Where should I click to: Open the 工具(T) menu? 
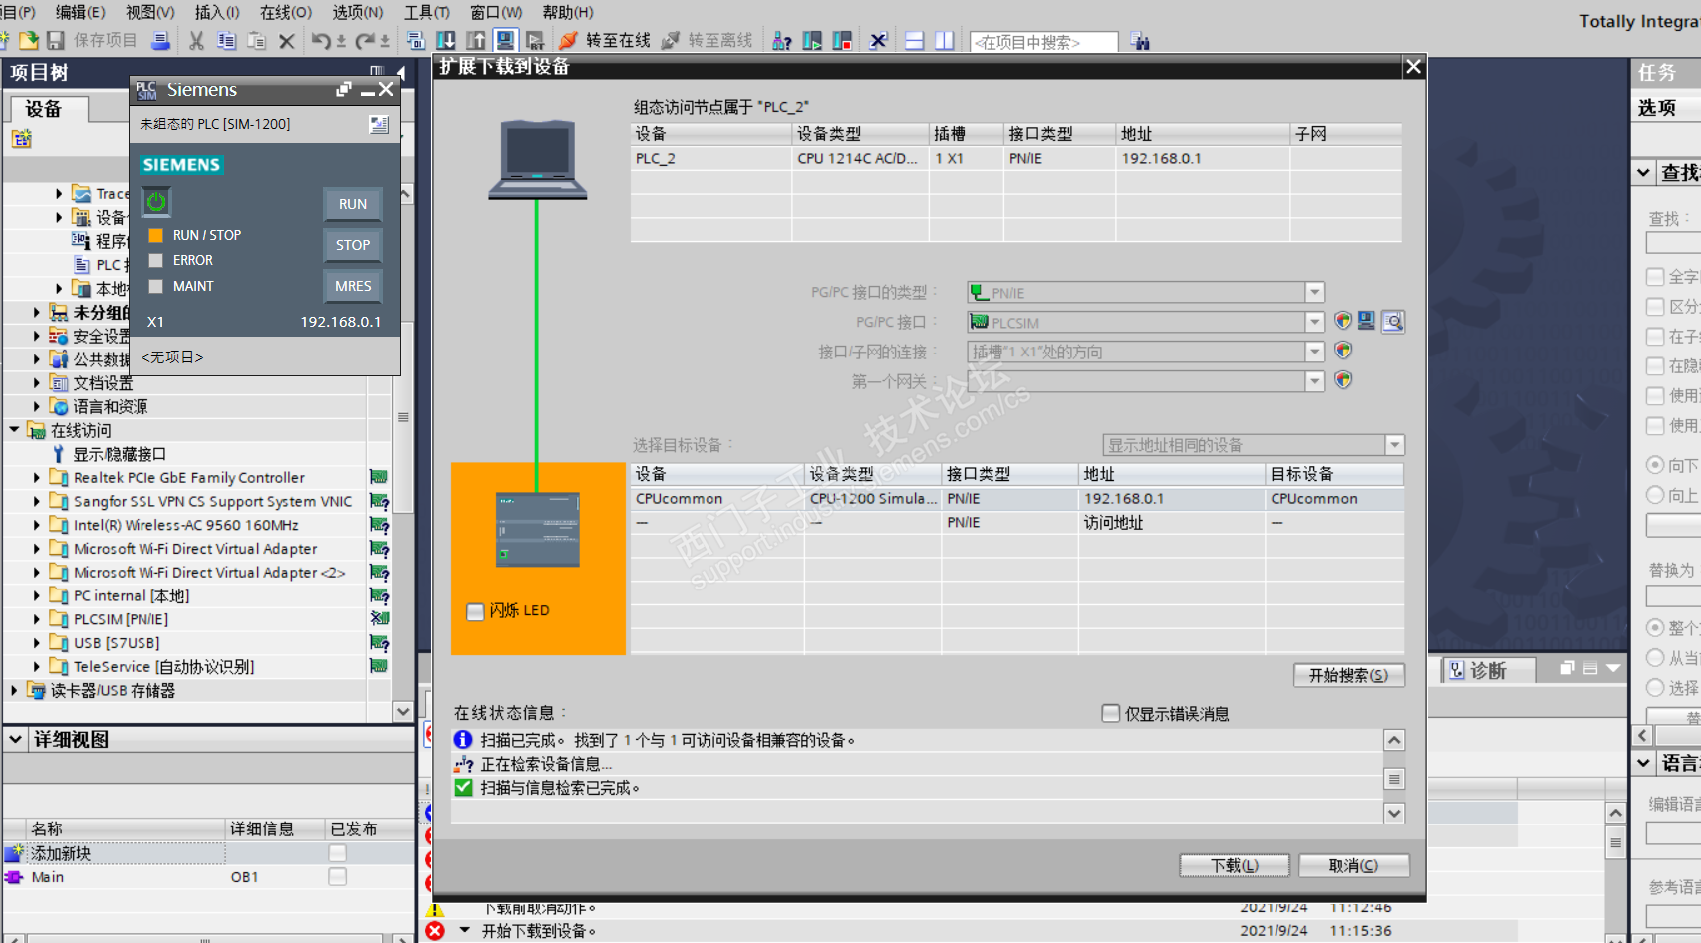tap(426, 12)
